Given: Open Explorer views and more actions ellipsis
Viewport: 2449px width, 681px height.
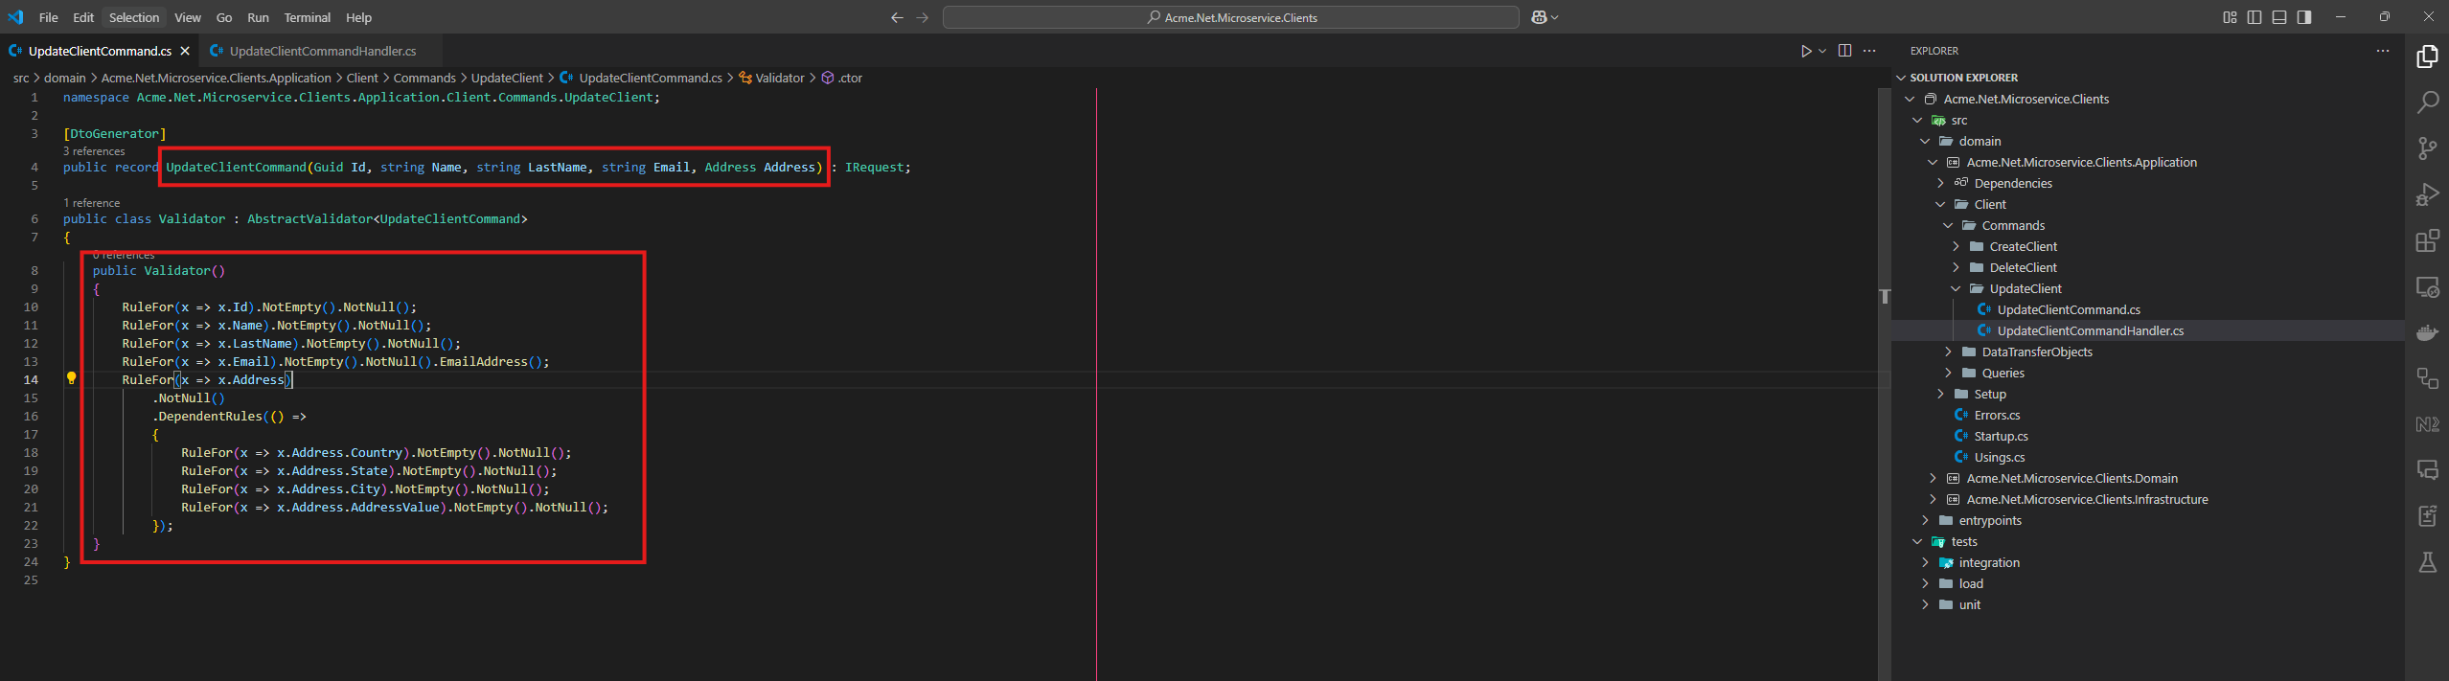Looking at the screenshot, I should [x=2383, y=51].
